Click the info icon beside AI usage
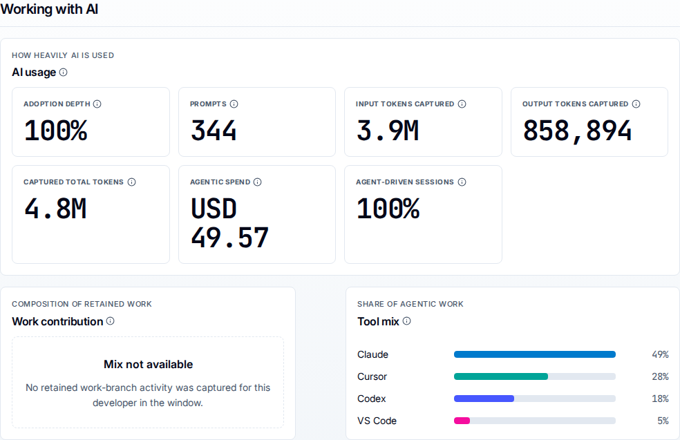This screenshot has height=440, width=680. pyautogui.click(x=64, y=73)
